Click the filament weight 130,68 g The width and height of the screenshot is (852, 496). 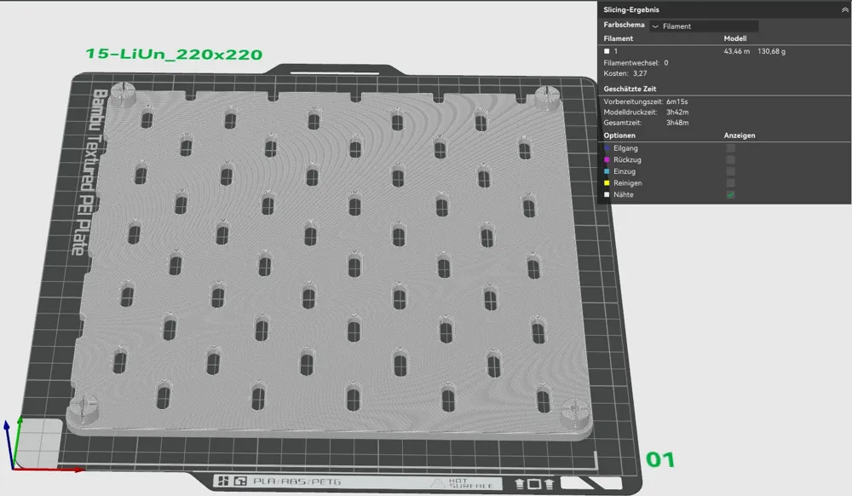[772, 51]
